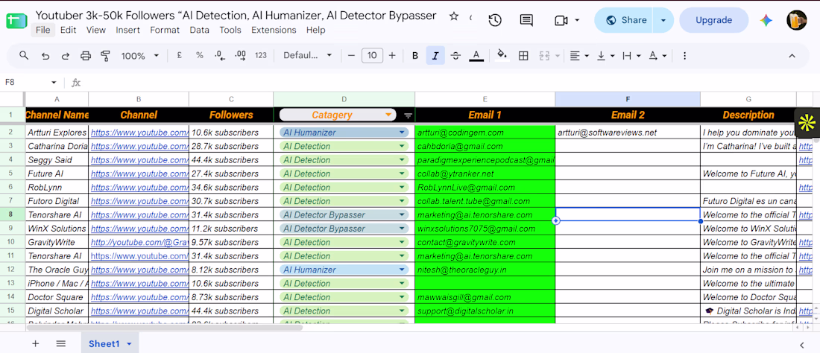Screen dimensions: 820x353
Task: Open version history clock icon
Action: [495, 20]
